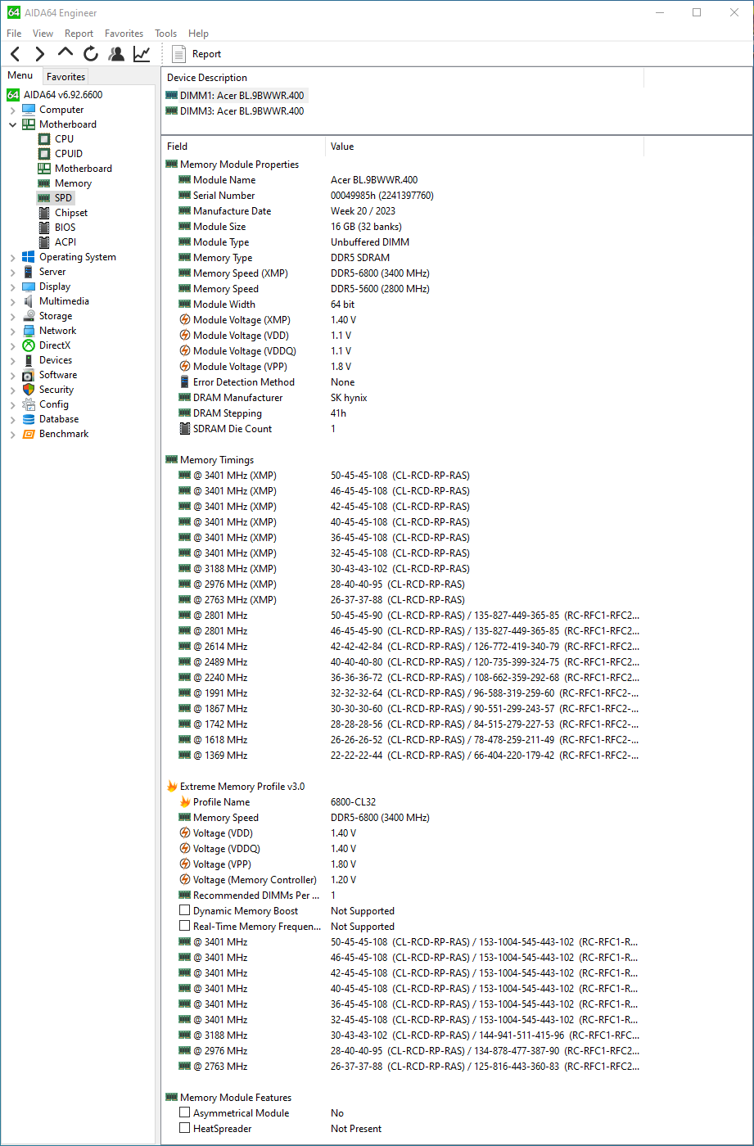
Task: Expand the Server tree node
Action: coord(12,272)
